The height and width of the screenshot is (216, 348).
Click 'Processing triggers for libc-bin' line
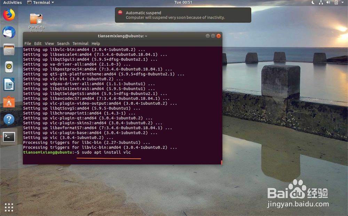[87, 143]
